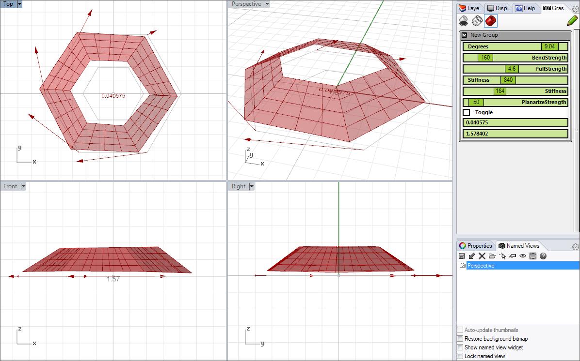Switch to the Properties tab
580x361 pixels.
tap(475, 246)
